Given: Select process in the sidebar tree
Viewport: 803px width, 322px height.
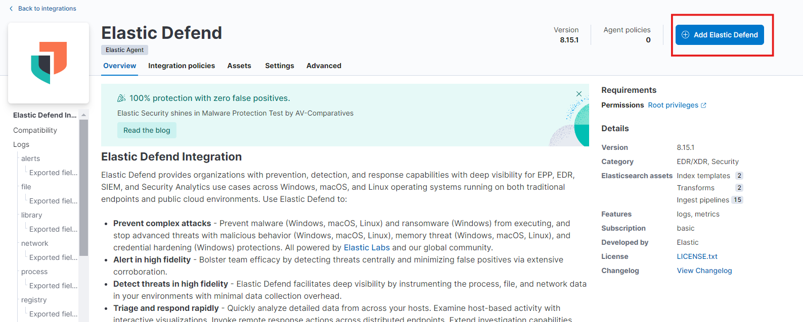Looking at the screenshot, I should point(34,272).
